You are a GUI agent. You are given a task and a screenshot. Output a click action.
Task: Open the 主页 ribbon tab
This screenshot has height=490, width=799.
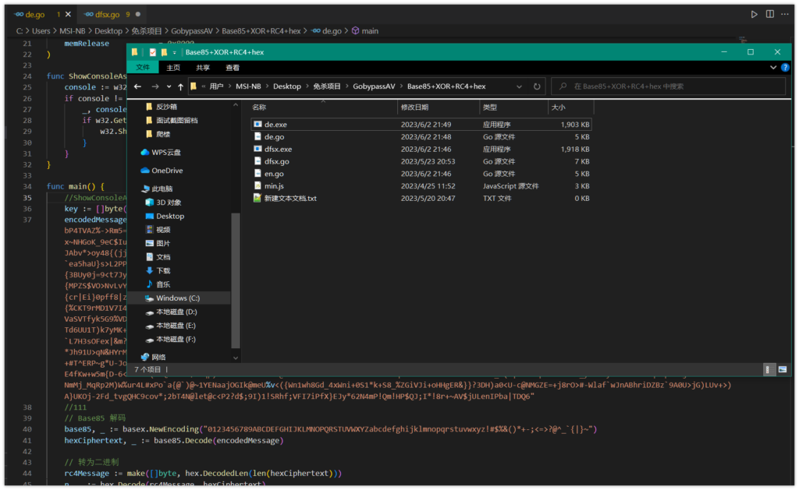coord(173,68)
